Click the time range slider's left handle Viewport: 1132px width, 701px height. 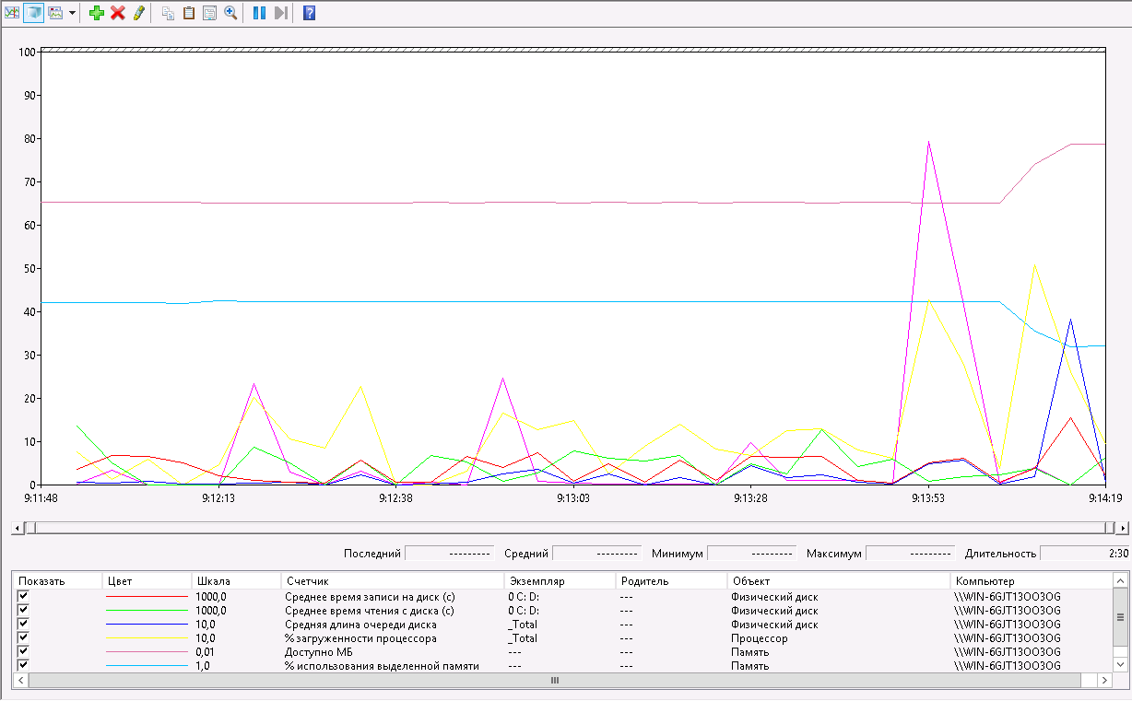30,528
